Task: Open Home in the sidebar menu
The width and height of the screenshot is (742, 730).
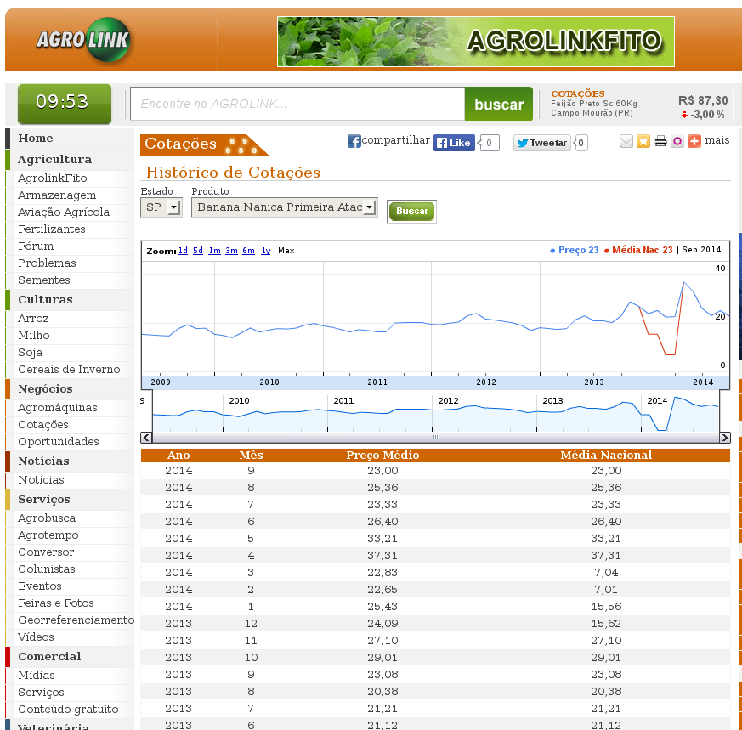Action: (x=36, y=139)
